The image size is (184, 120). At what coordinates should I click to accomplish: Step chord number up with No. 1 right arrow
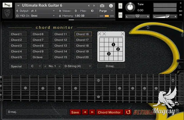pyautogui.click(x=60, y=66)
